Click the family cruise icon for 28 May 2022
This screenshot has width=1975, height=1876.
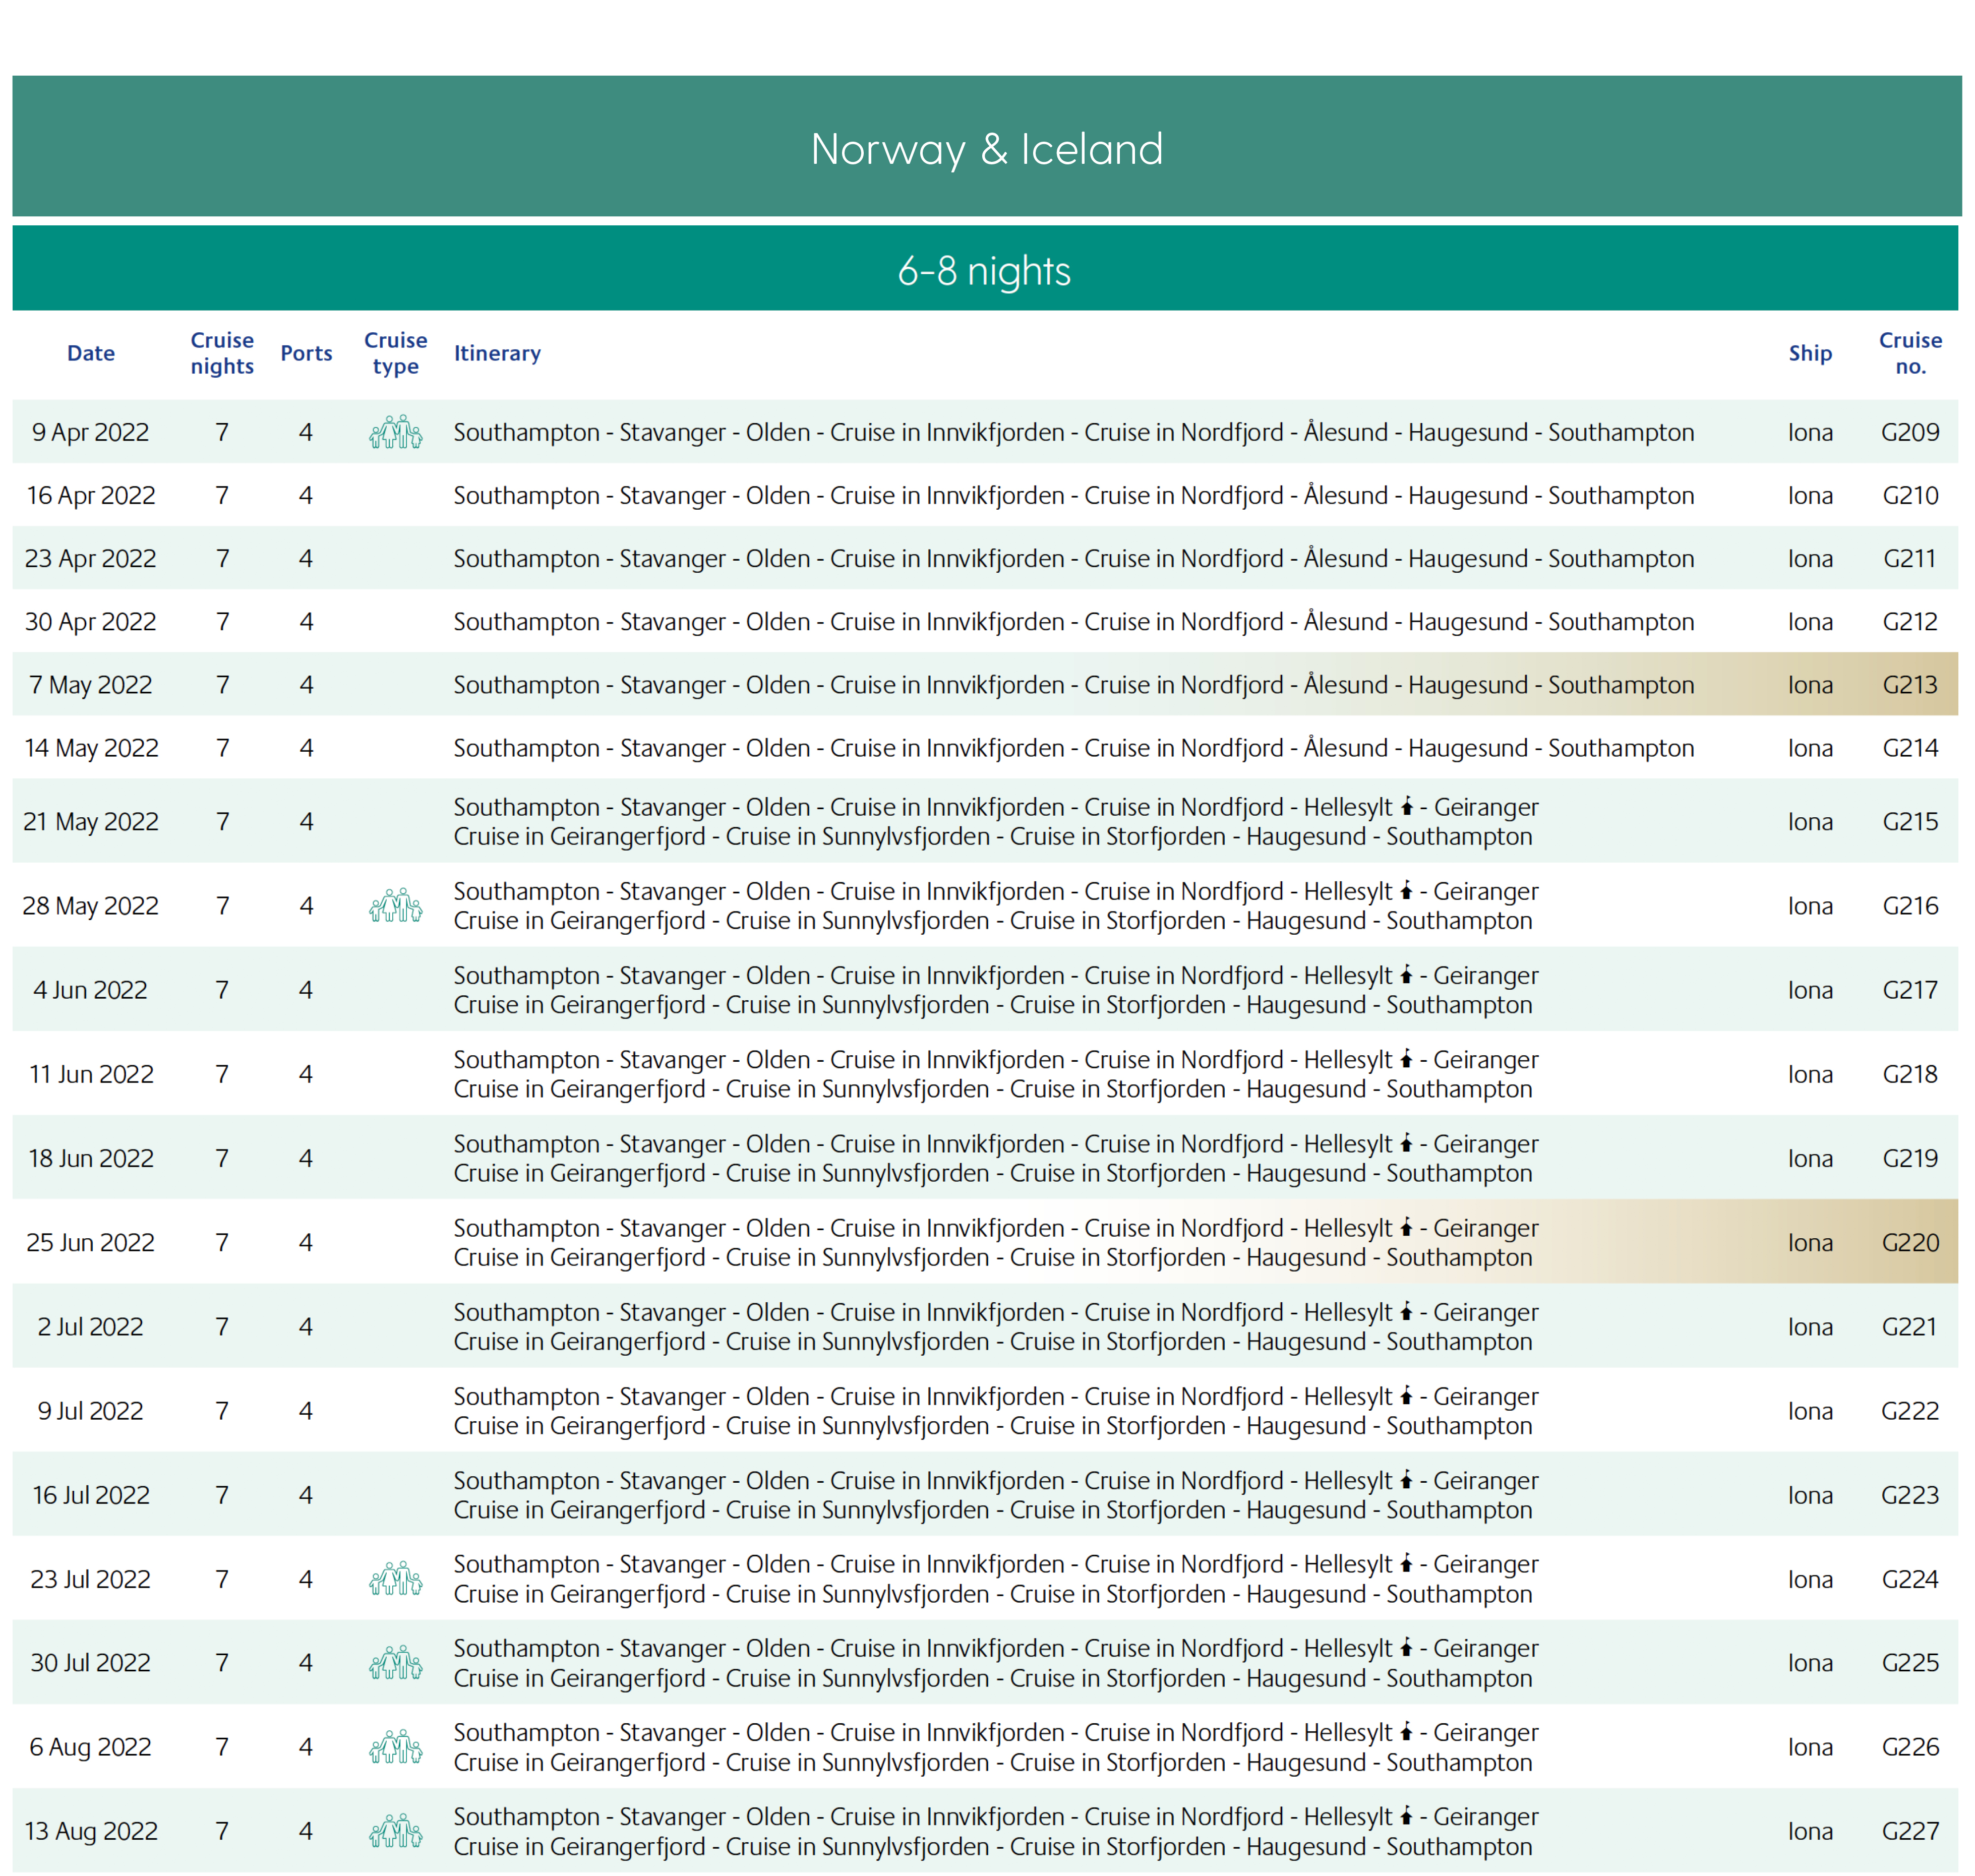pos(395,905)
